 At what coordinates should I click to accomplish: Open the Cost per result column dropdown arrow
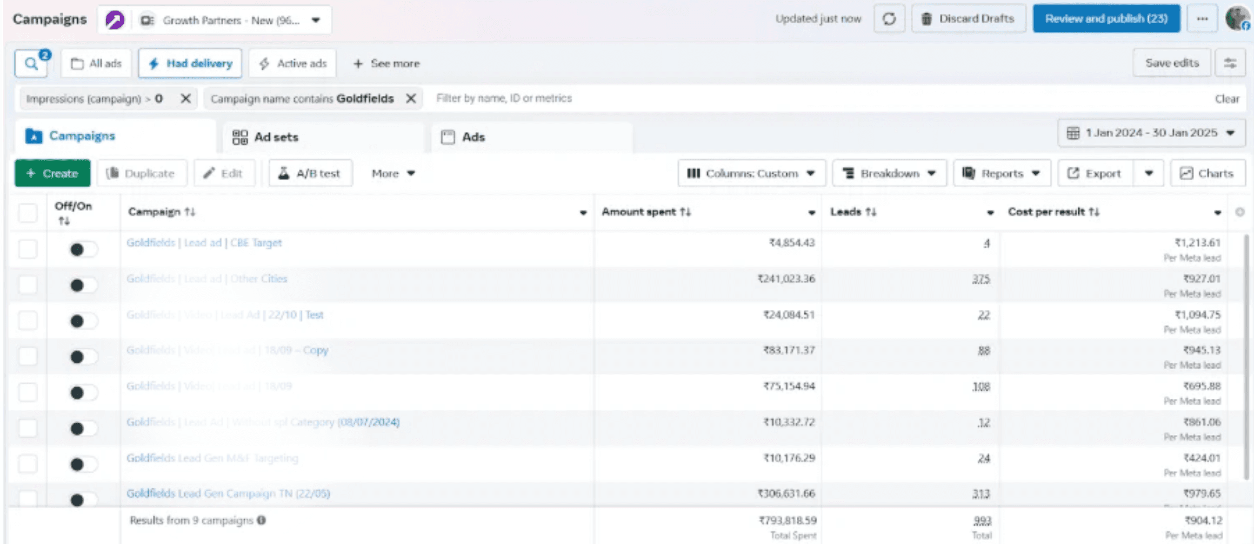(1217, 213)
